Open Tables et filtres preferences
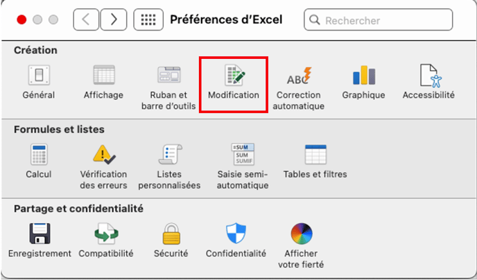This screenshot has height=280, width=477. tap(315, 154)
